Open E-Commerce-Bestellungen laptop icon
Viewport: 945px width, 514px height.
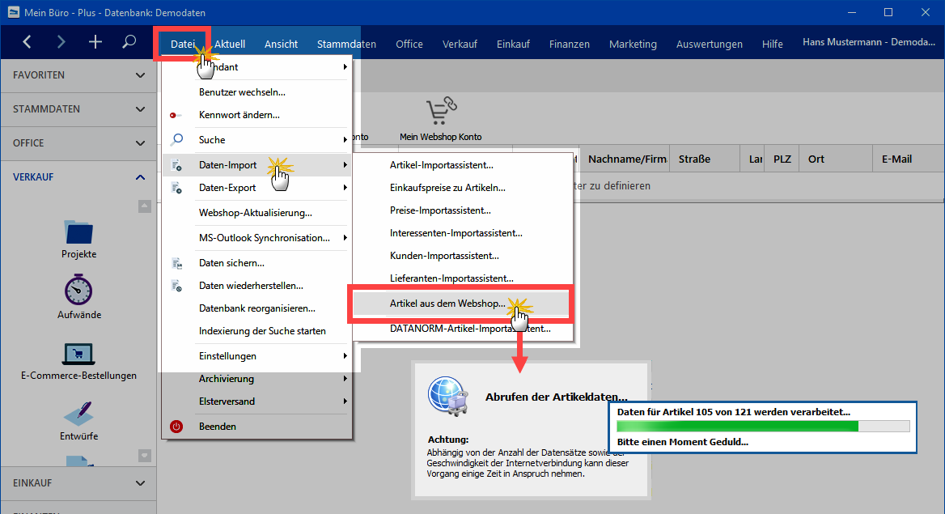pyautogui.click(x=78, y=354)
